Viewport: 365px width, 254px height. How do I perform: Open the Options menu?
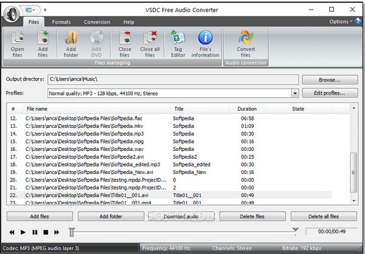[341, 22]
